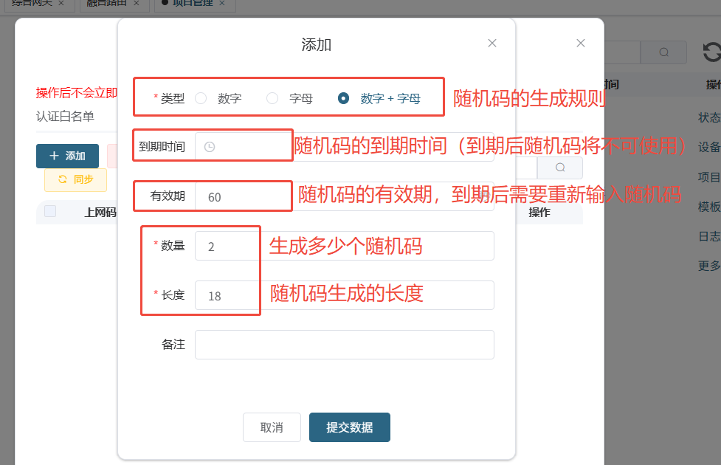The image size is (721, 465).
Task: Click the blue 添加 button in background
Action: (x=67, y=156)
